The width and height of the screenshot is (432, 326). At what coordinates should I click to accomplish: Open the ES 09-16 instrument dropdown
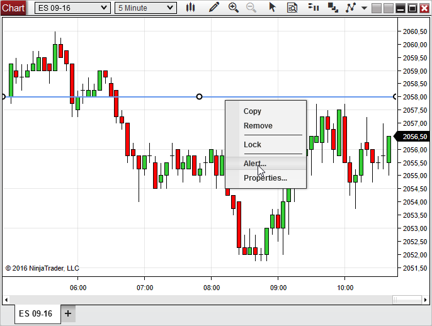(72, 8)
